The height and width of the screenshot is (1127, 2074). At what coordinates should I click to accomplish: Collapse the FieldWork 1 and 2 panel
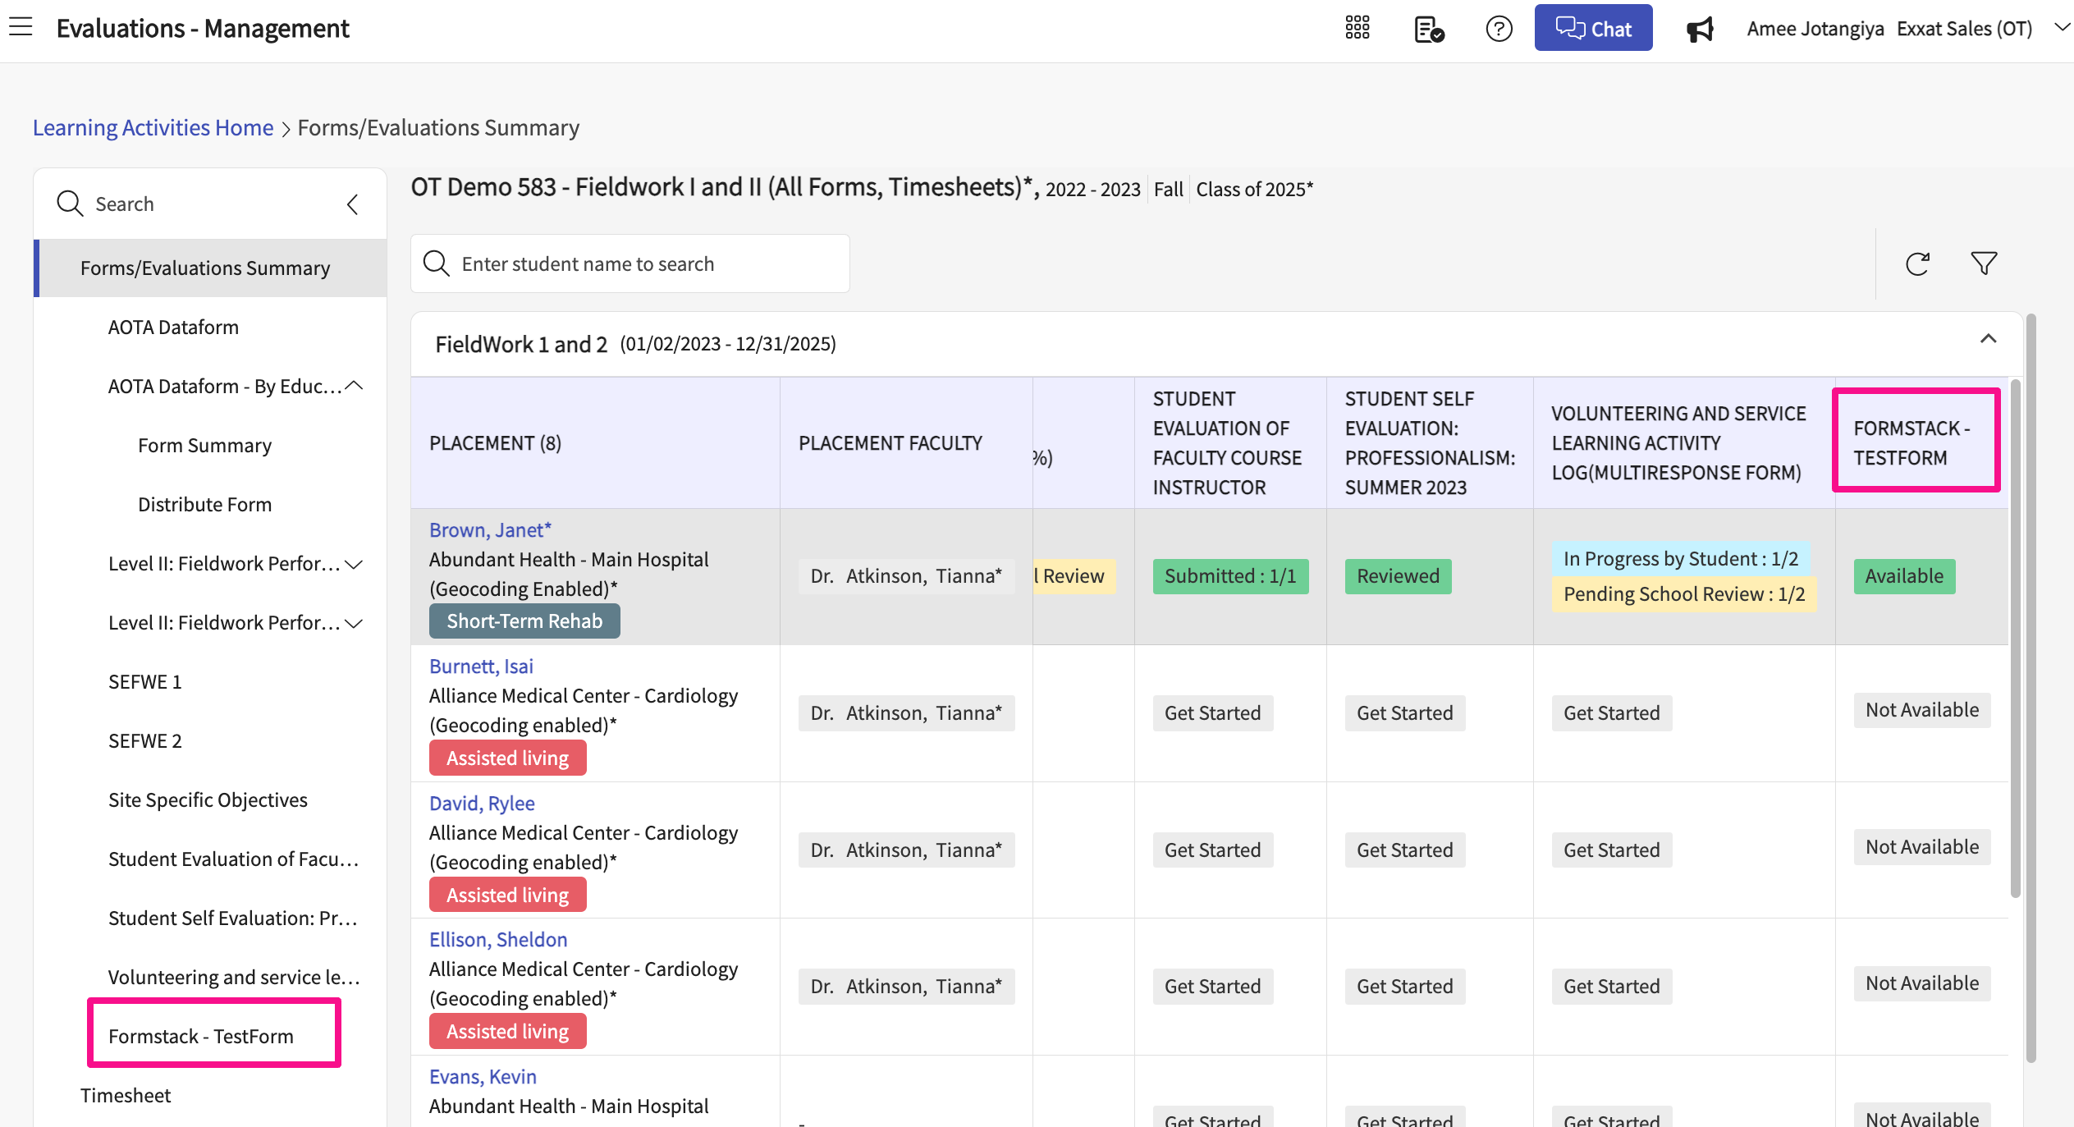click(1988, 339)
